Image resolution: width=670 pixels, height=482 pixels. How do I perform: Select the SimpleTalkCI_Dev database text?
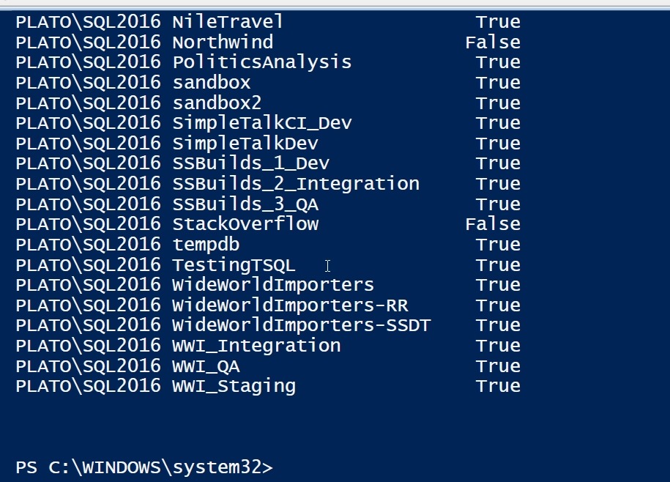pos(261,123)
